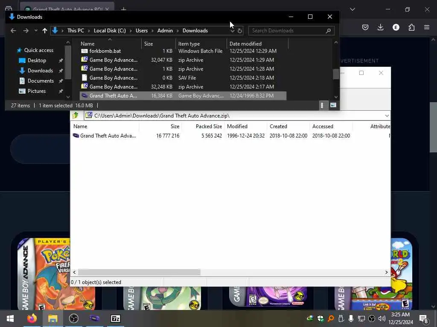
Task: Open Super Mario World game cover thumbnail
Action: tap(401, 274)
